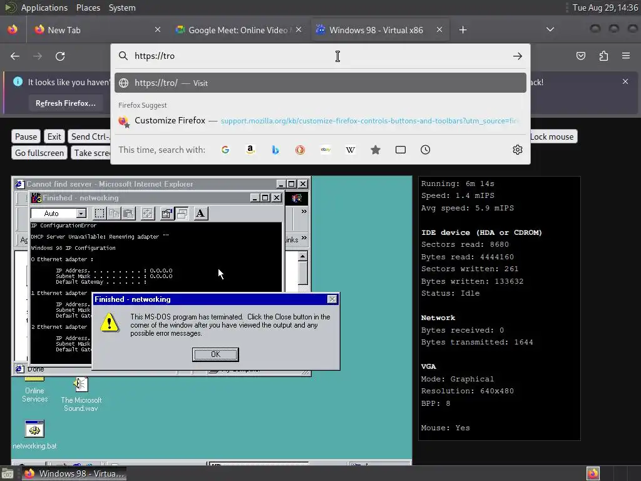Search open tabs with the tabs icon
This screenshot has width=641, height=481.
point(401,150)
